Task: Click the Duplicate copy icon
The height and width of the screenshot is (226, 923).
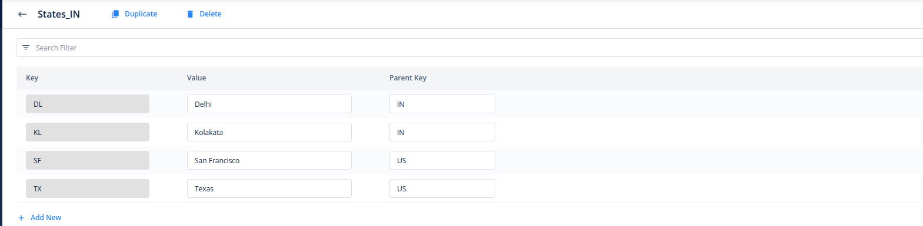Action: click(x=115, y=14)
